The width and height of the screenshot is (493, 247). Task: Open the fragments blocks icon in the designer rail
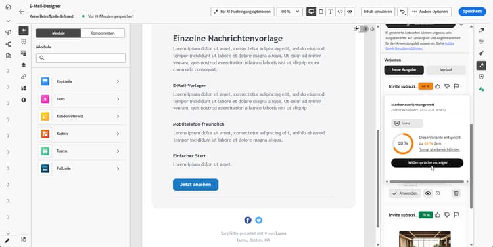tap(24, 88)
